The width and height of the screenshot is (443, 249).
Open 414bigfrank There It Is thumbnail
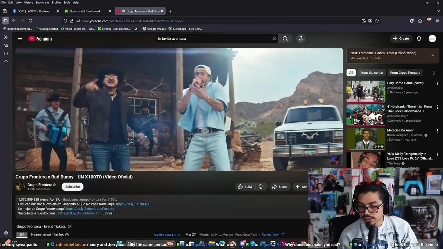click(x=366, y=115)
